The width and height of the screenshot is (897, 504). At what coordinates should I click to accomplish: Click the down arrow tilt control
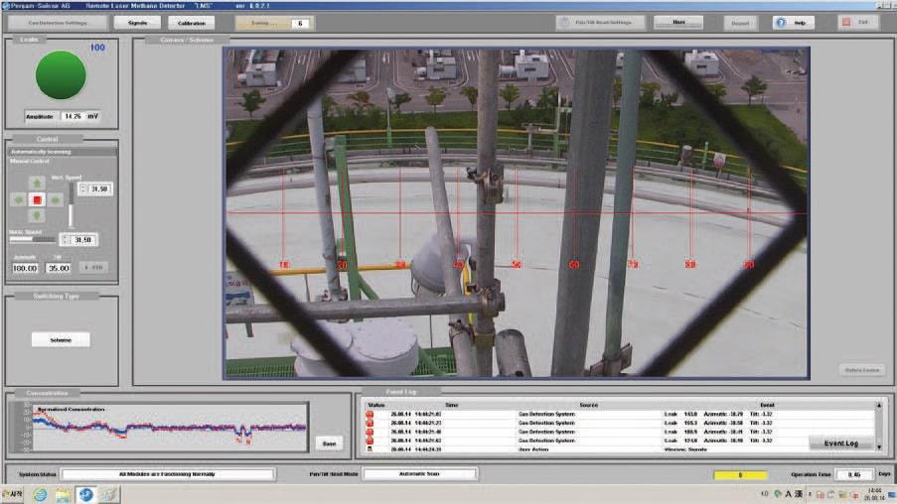click(x=37, y=215)
